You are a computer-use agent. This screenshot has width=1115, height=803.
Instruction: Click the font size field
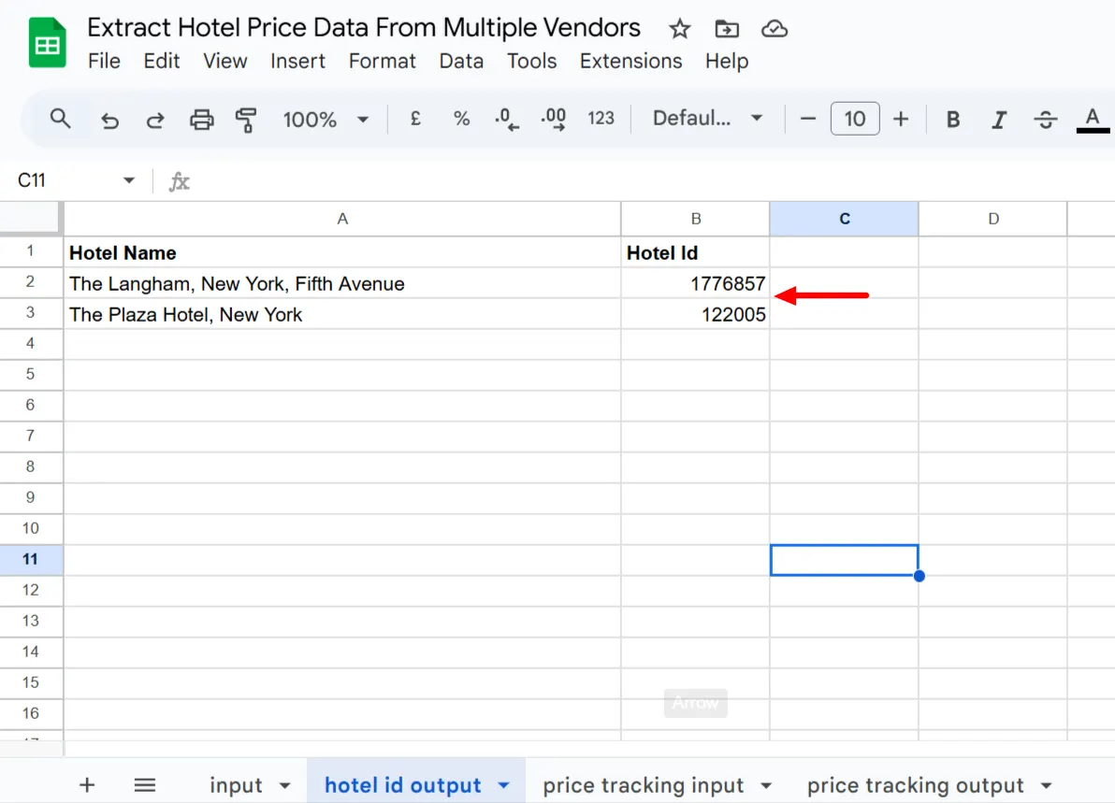click(x=855, y=119)
